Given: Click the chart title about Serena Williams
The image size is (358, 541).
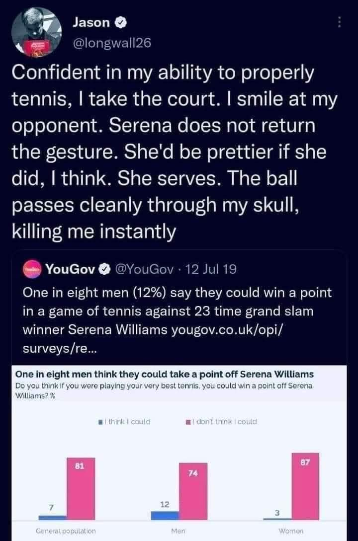Looking at the screenshot, I should pos(165,375).
